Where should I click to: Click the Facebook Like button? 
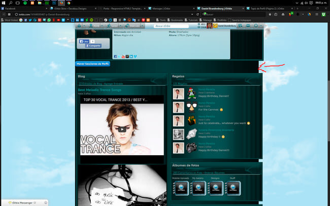[84, 42]
